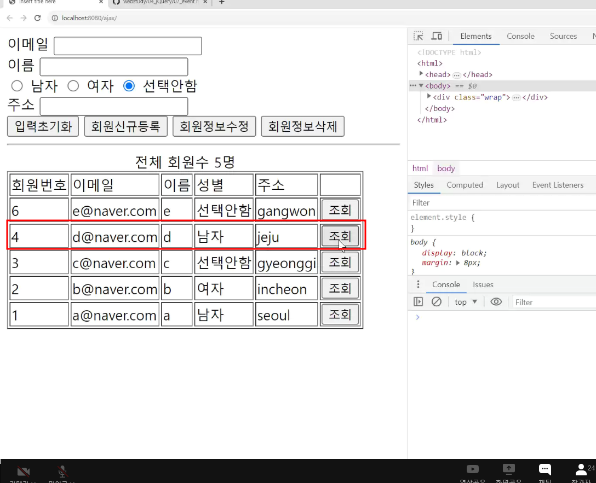Open the chat icon in meeting bar
Screen dimensions: 596x483
pos(545,469)
